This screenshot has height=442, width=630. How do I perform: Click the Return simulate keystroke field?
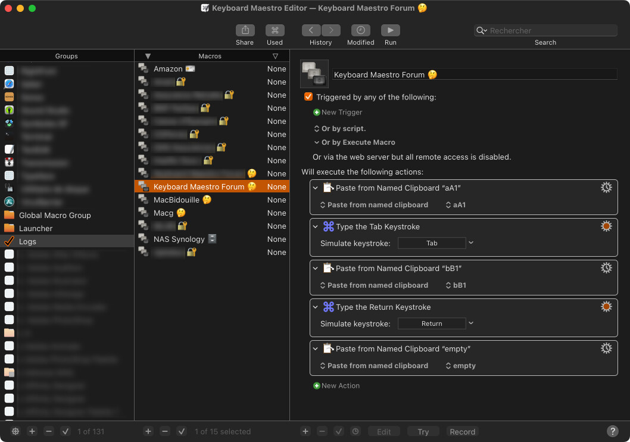(432, 323)
